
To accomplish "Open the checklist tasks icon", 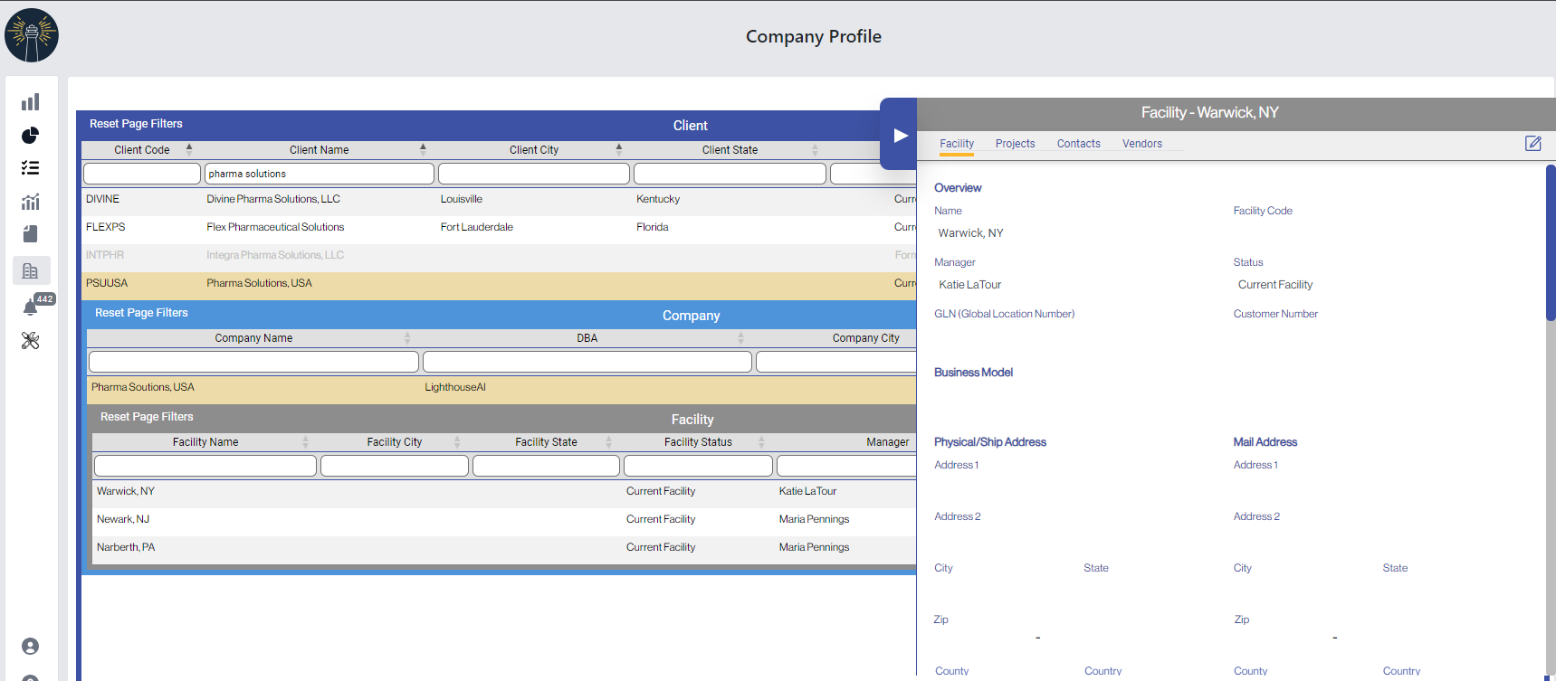I will (x=31, y=168).
